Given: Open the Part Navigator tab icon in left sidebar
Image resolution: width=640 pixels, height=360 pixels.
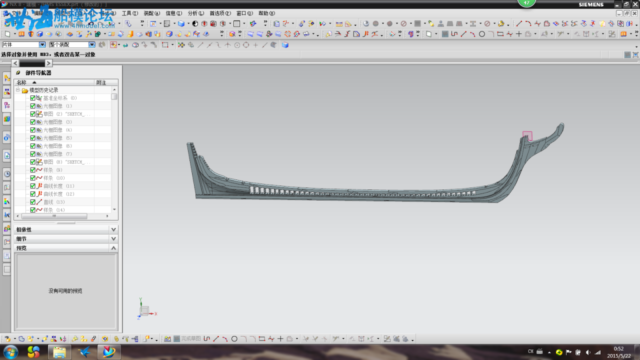Looking at the screenshot, I should click(x=7, y=105).
